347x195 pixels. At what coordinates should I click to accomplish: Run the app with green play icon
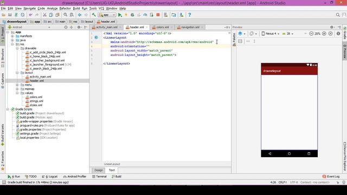click(x=120, y=15)
